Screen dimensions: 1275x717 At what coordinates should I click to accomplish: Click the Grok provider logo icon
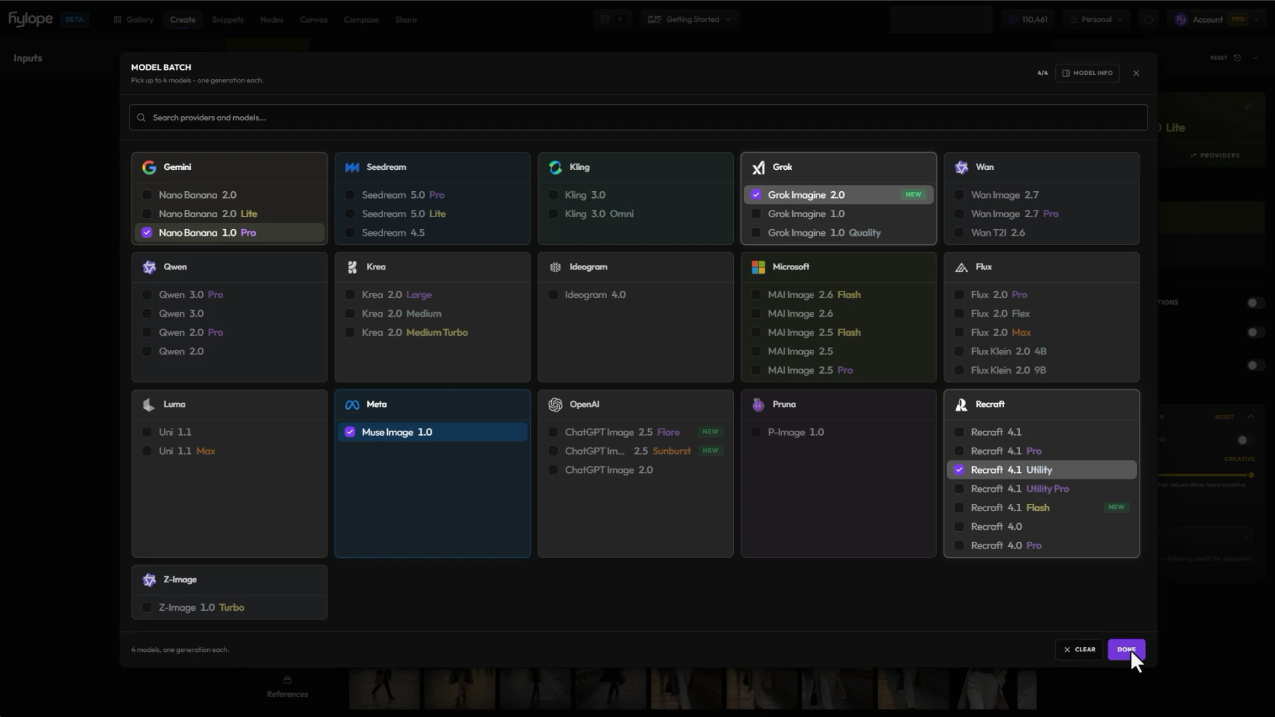pyautogui.click(x=758, y=167)
